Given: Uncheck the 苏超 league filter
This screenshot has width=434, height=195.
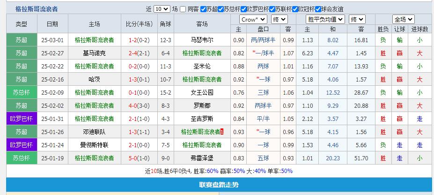Looking at the screenshot, I should pyautogui.click(x=203, y=9).
